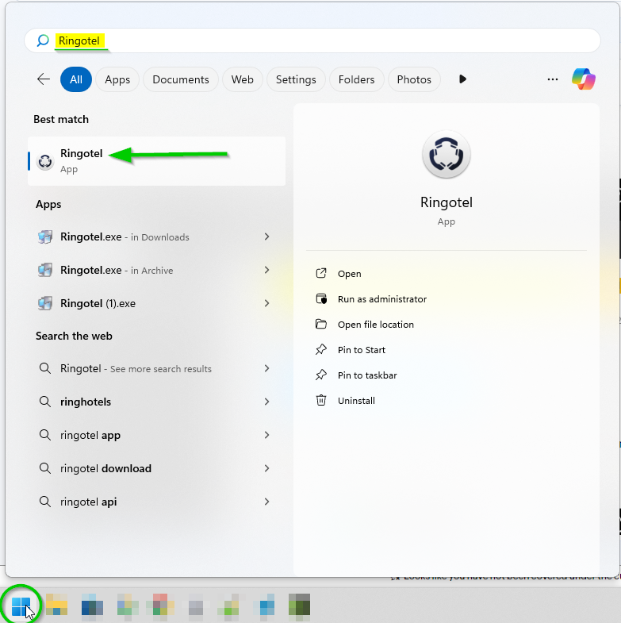621x623 pixels.
Task: Expand ringhotels suggestion chevron
Action: click(x=266, y=402)
